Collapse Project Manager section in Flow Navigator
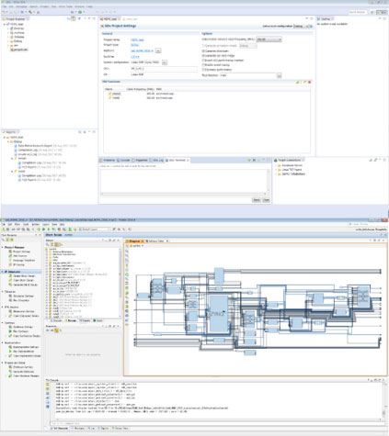The height and width of the screenshot is (436, 389). (3, 247)
